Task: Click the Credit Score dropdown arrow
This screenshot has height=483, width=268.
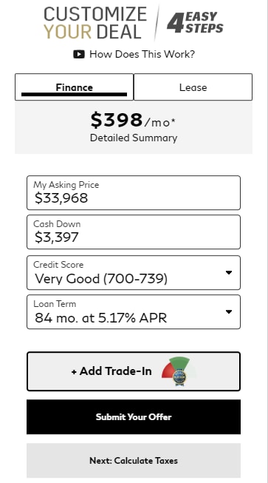Action: click(x=228, y=273)
